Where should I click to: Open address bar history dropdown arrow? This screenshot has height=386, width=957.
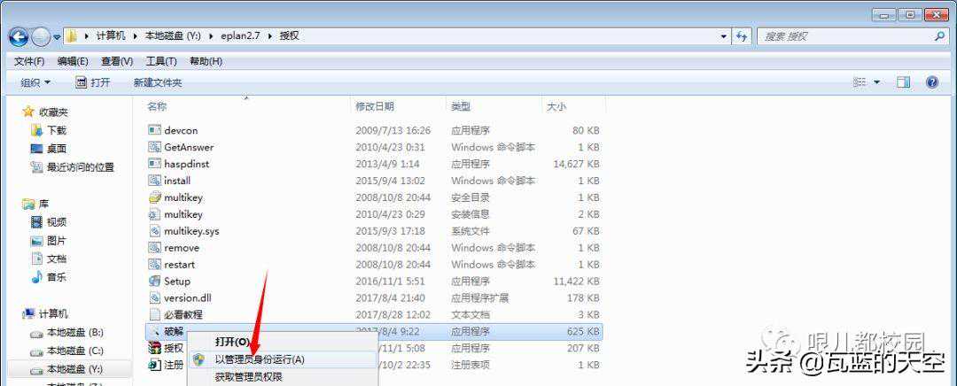pos(723,36)
